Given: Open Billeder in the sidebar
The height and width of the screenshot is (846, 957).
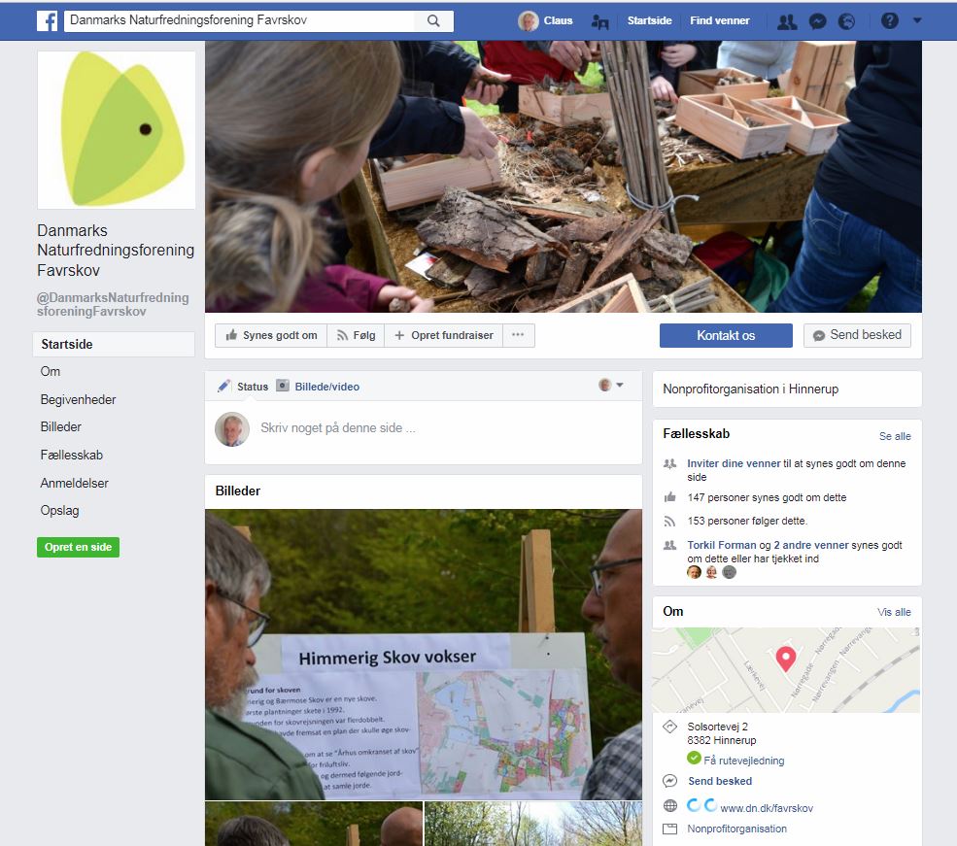Looking at the screenshot, I should click(x=60, y=427).
